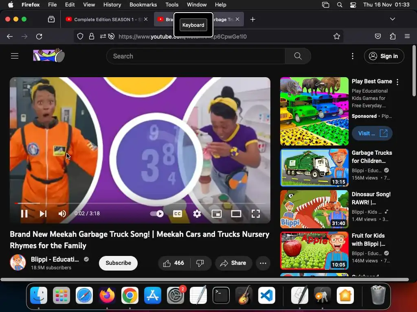Click the horizontal page scrollbar
Screen dimensions: 417x312
[204, 279]
